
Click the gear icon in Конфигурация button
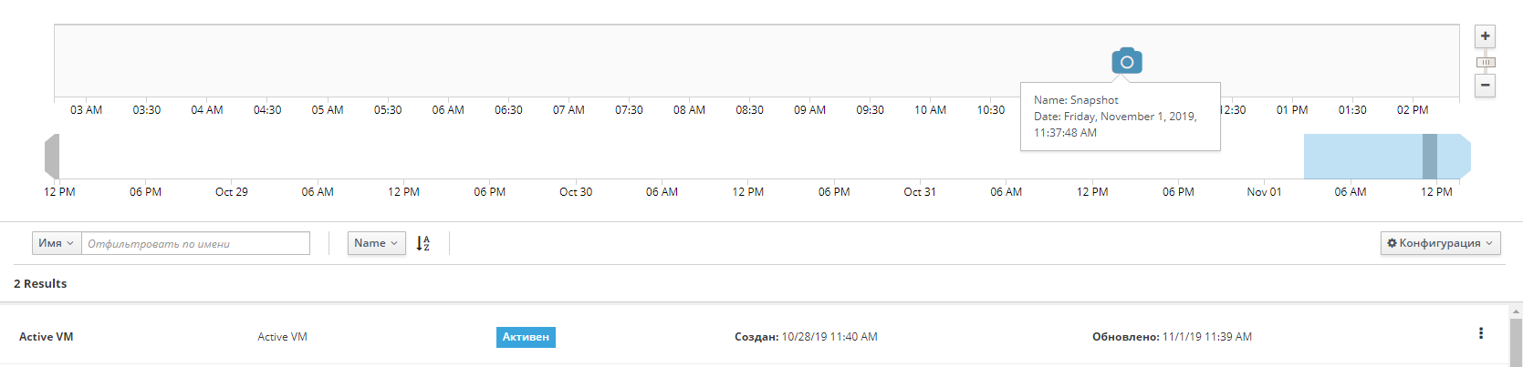point(1392,243)
